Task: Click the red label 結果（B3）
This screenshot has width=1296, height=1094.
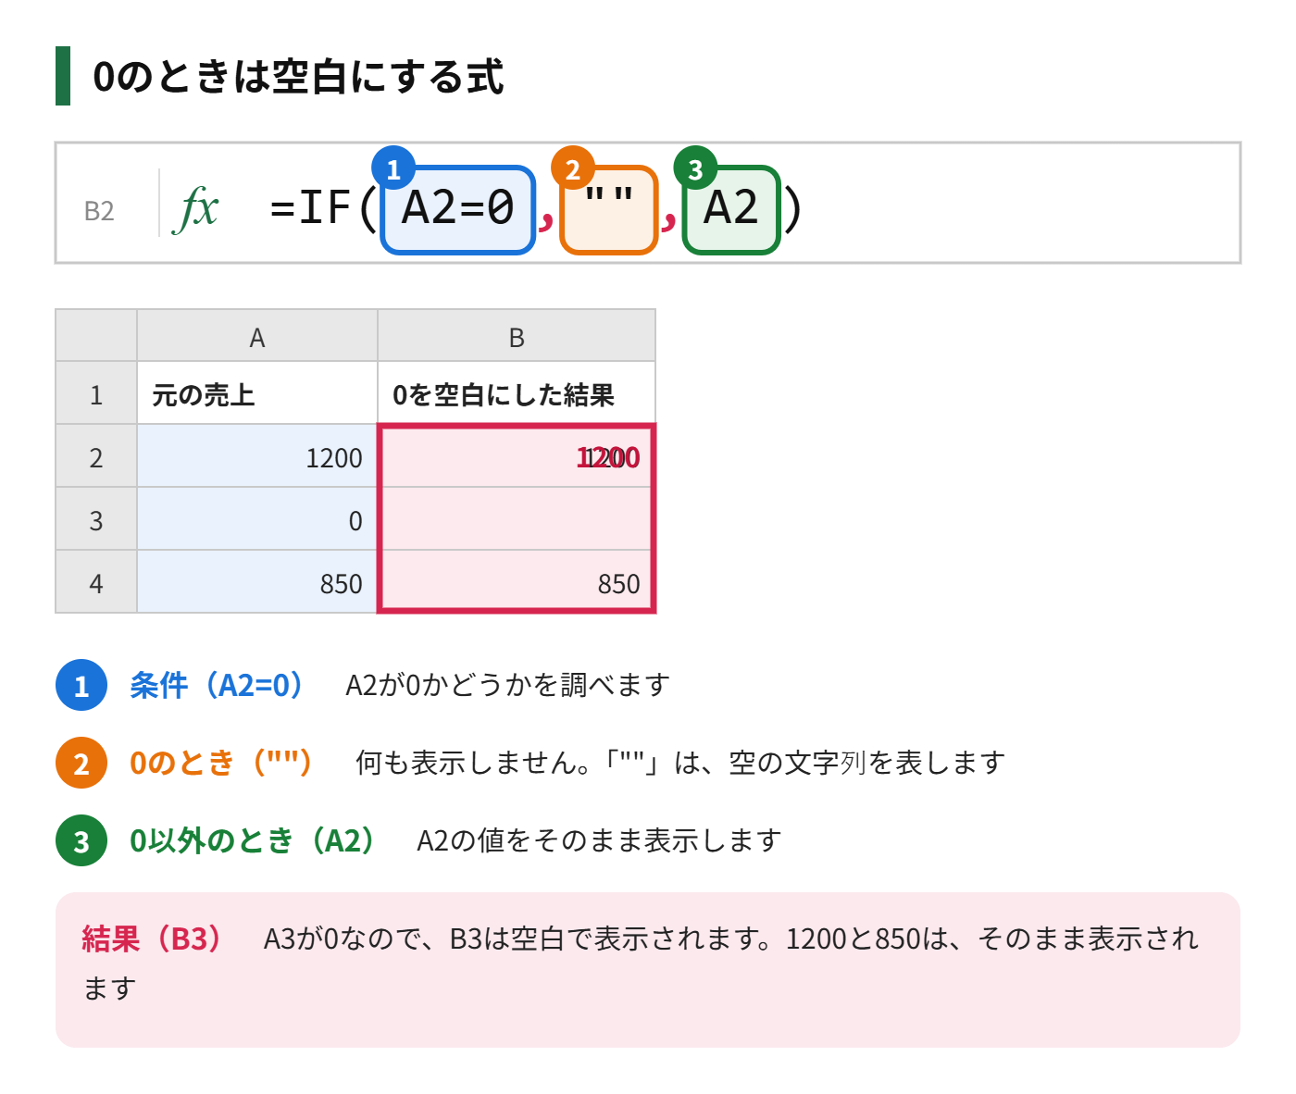Action: (152, 939)
